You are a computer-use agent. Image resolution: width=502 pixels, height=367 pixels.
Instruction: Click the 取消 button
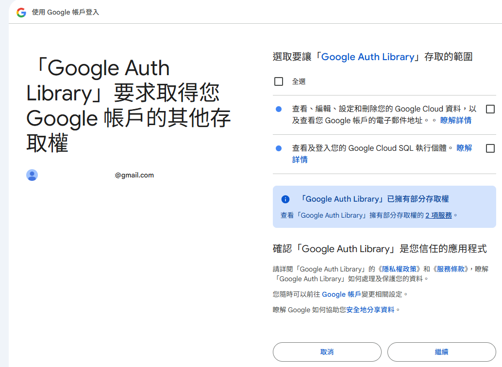(x=327, y=352)
